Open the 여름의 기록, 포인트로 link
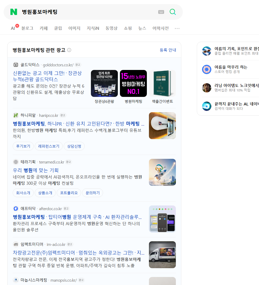This screenshot has height=285, width=259. (x=237, y=48)
